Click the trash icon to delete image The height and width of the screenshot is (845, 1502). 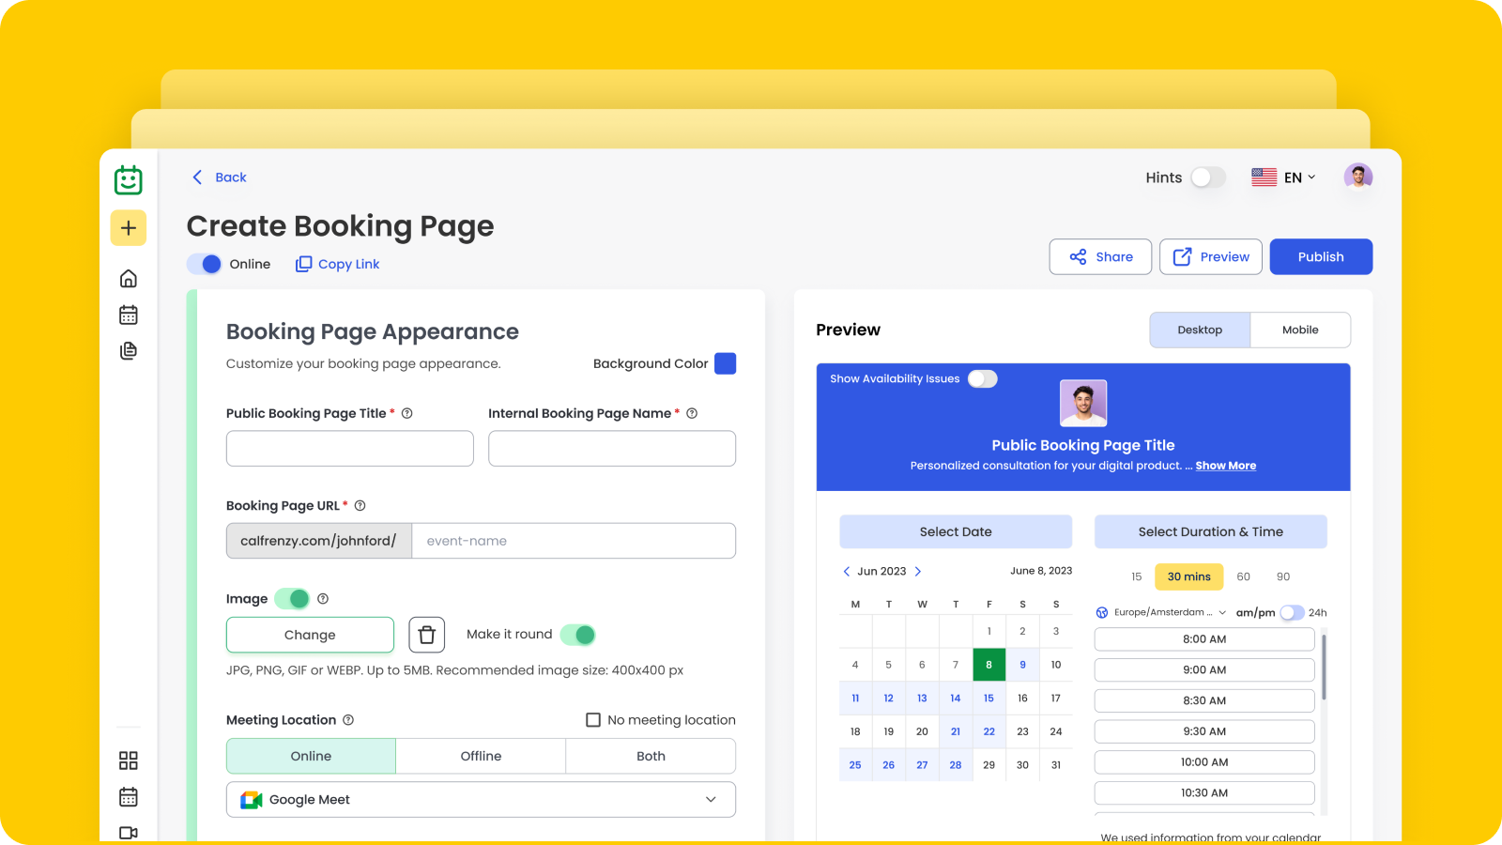[426, 635]
